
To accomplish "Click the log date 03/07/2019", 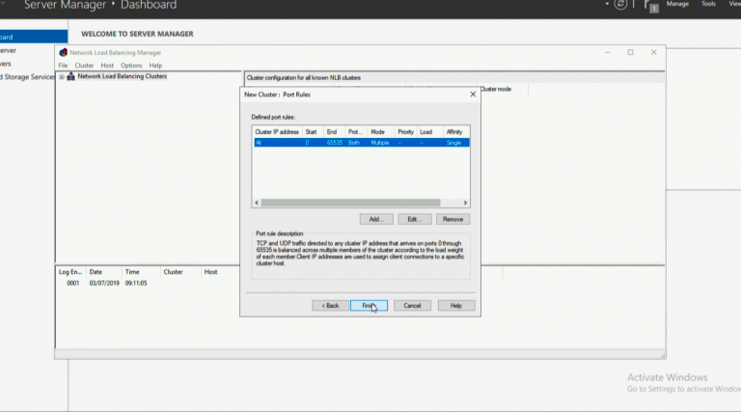I will coord(104,283).
